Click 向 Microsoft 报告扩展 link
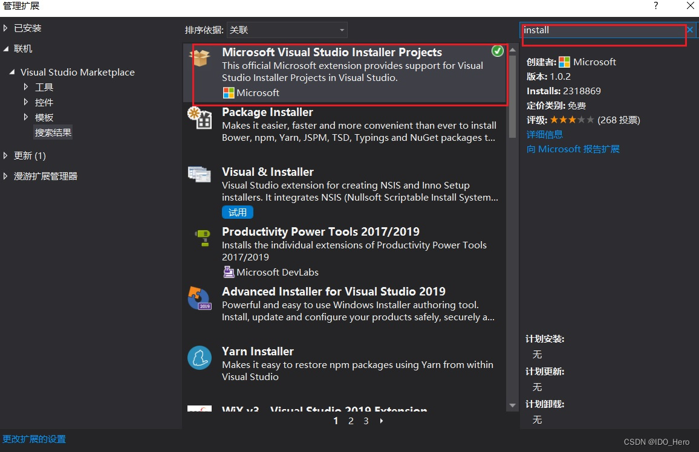The image size is (699, 452). tap(573, 149)
